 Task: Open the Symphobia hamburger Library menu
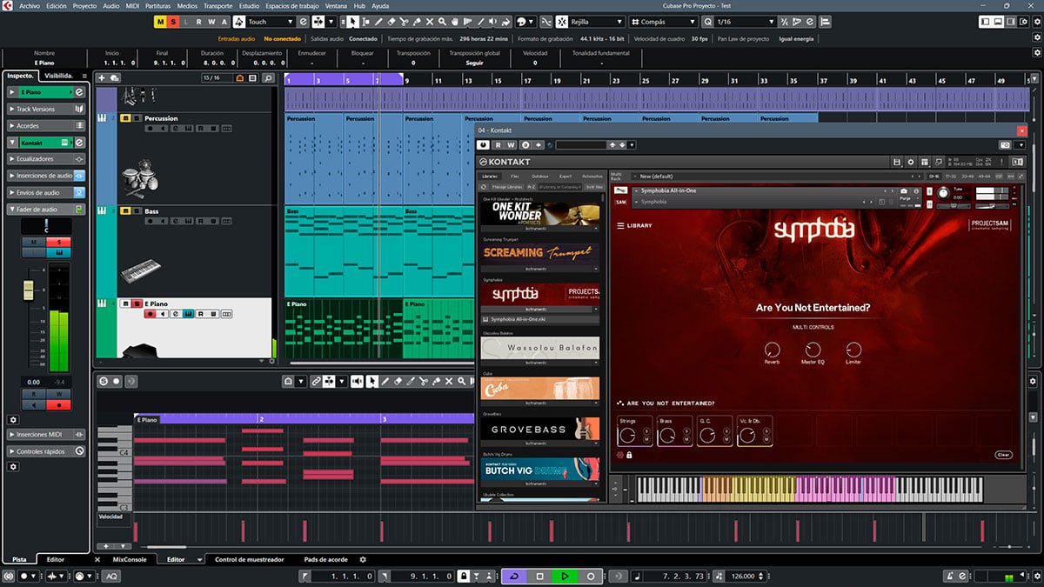pos(621,225)
